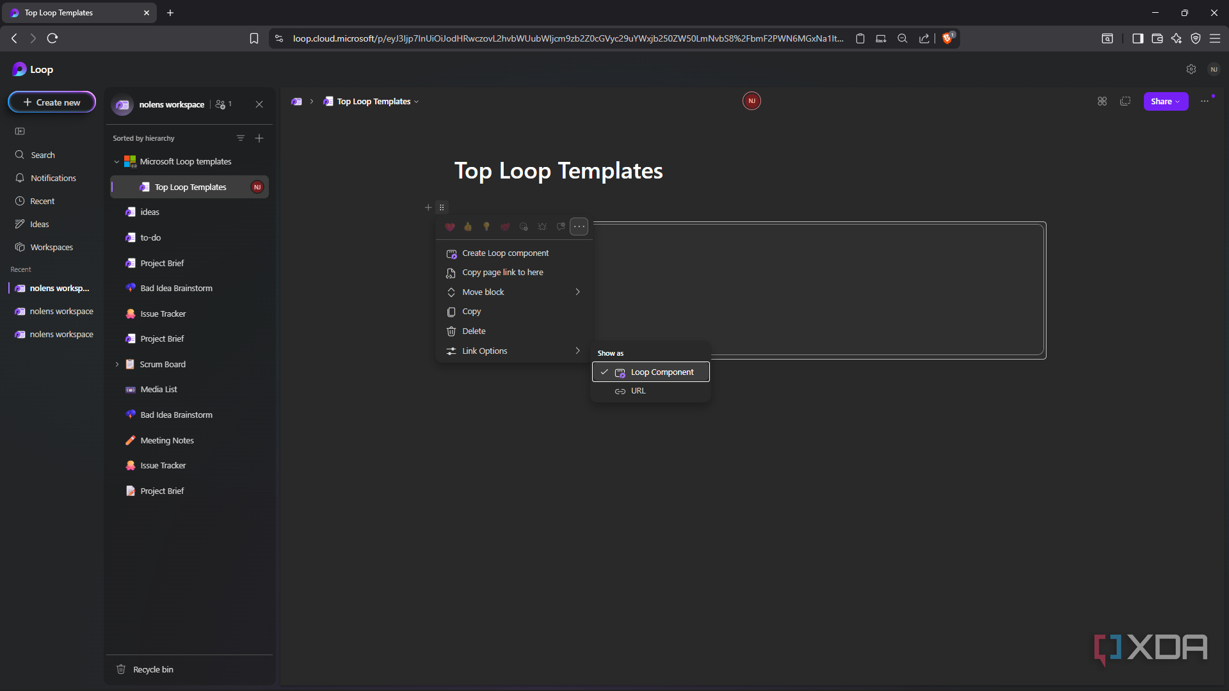React with the heart emoji
Image resolution: width=1229 pixels, height=691 pixels.
(x=450, y=226)
